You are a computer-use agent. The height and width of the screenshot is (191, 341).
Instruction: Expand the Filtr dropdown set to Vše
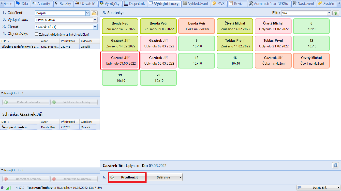click(x=329, y=13)
